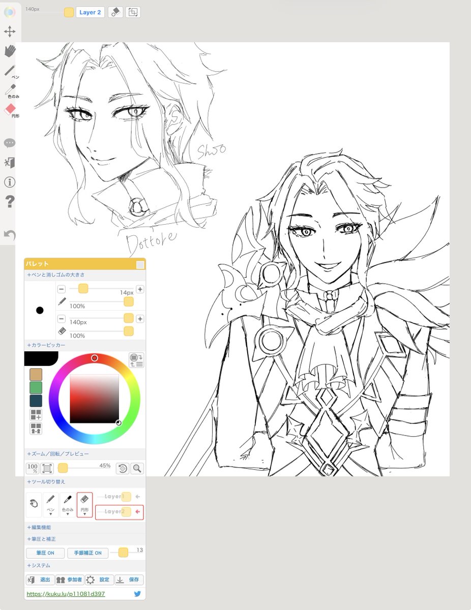471x610 pixels.
Task: Select the Move tool in the left sidebar
Action: click(10, 32)
